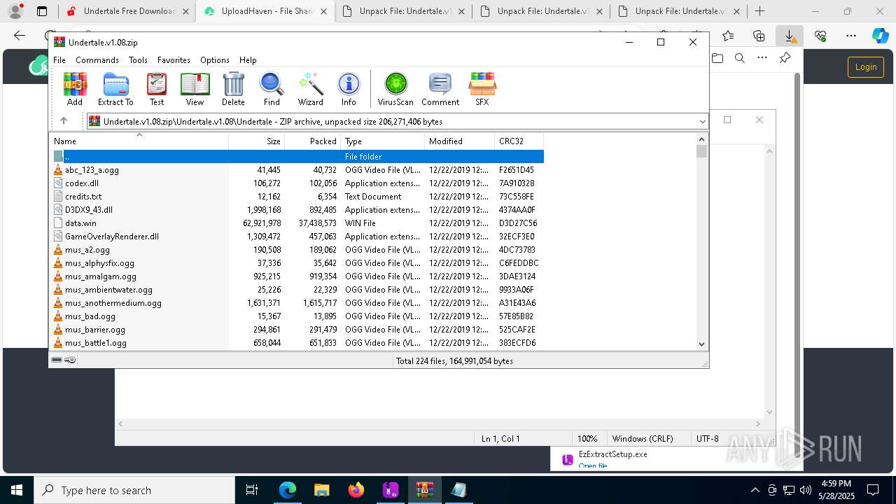Select mus_alphysfix.ogg file
896x504 pixels.
click(297, 262)
